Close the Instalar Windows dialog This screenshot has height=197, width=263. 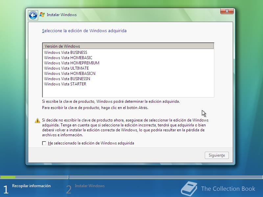227,11
